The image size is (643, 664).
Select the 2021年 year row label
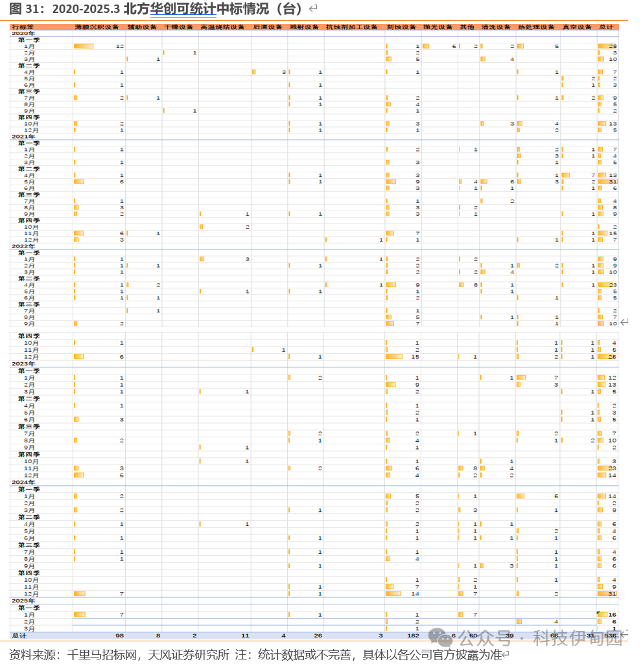click(x=23, y=137)
